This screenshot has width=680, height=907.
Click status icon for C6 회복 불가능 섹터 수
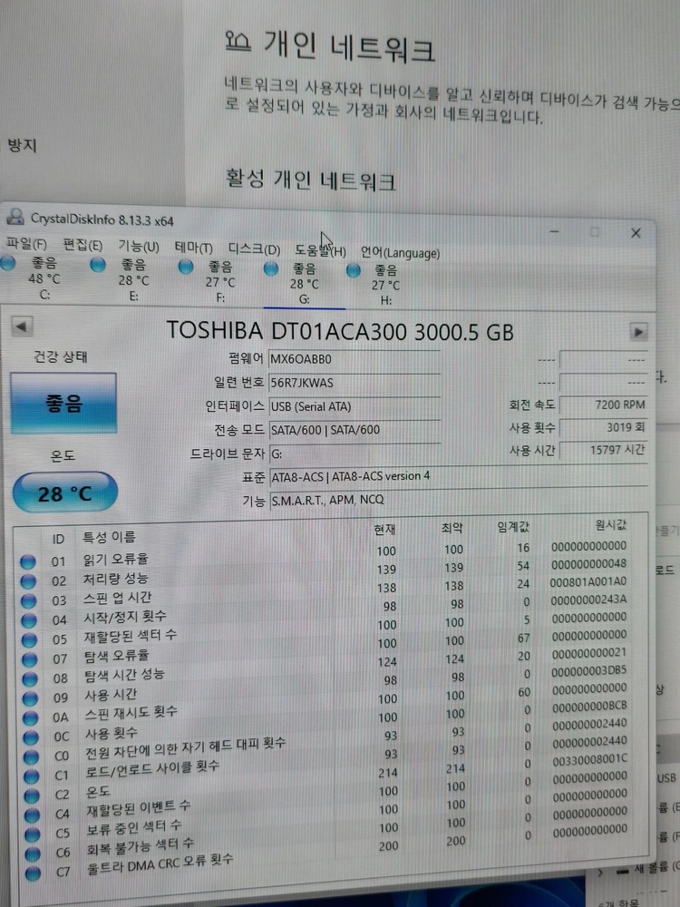coord(33,853)
